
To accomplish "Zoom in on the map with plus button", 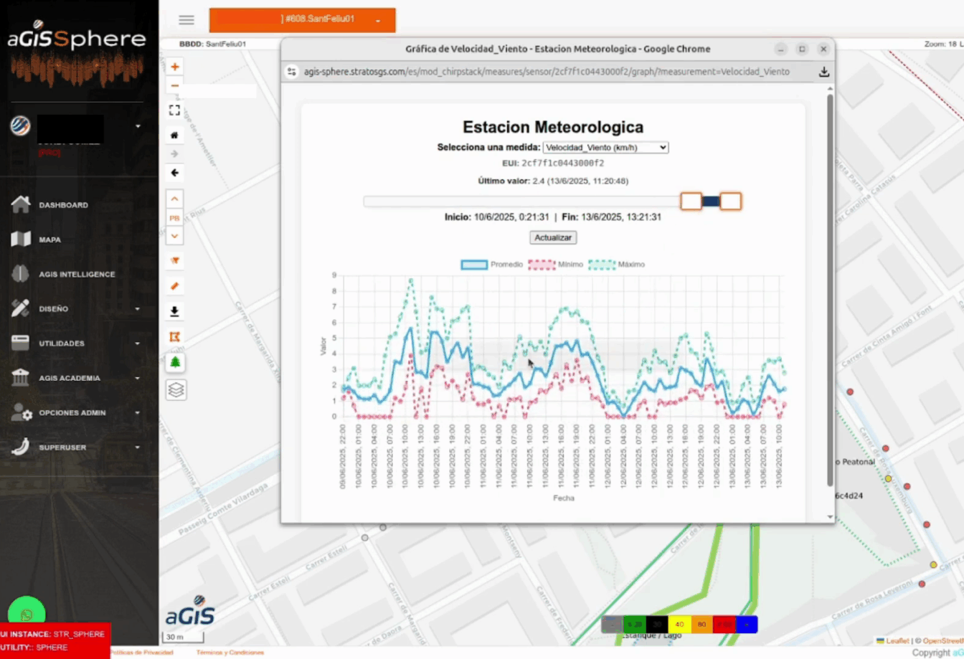I will pos(174,67).
